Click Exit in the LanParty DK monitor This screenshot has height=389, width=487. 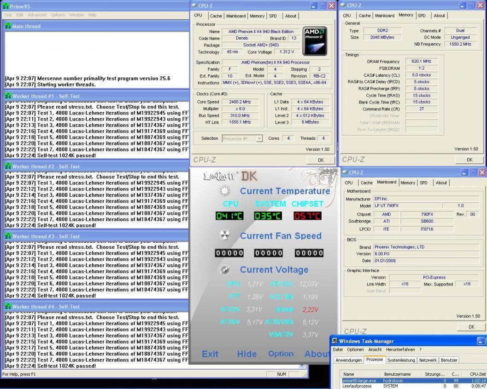pos(210,354)
